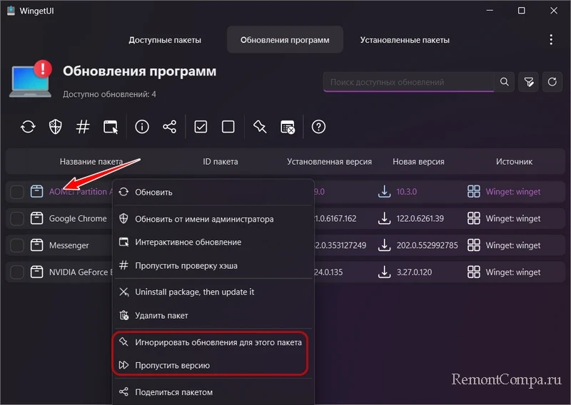Click the update selected packages toolbar icon
This screenshot has height=405, width=571.
pos(28,127)
